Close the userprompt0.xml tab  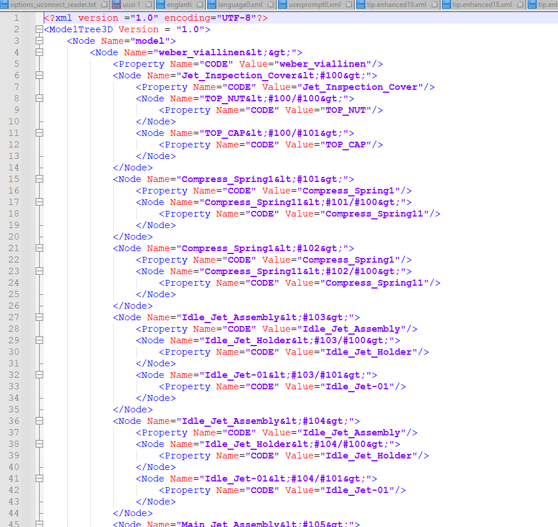349,5
